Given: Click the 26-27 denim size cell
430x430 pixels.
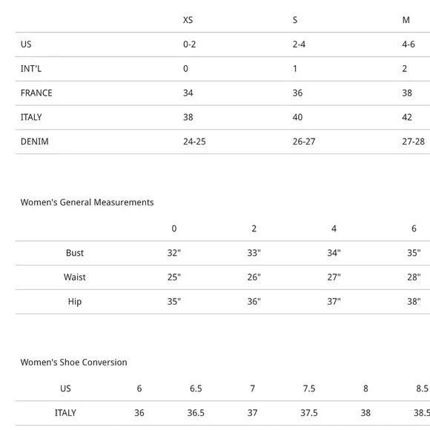Looking at the screenshot, I should [304, 142].
